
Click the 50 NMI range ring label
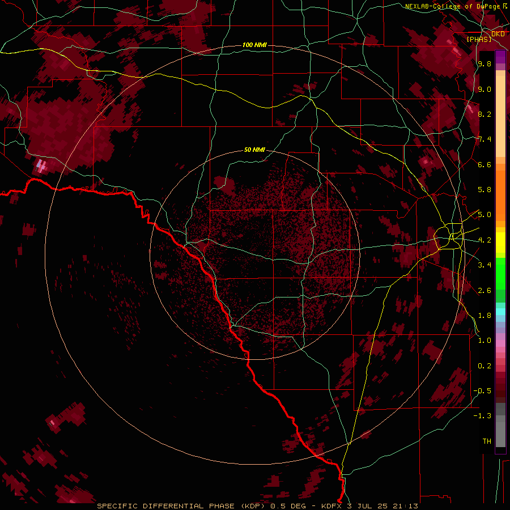point(254,150)
